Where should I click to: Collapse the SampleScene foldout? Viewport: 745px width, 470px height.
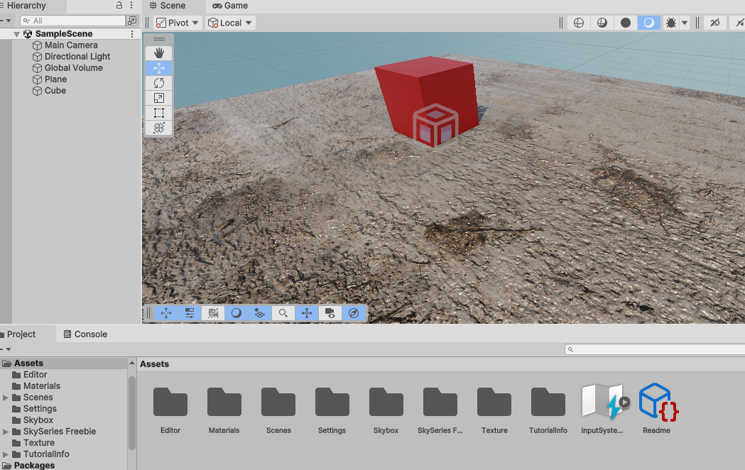point(16,34)
